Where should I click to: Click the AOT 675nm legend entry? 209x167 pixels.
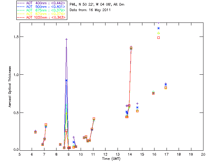41,10
